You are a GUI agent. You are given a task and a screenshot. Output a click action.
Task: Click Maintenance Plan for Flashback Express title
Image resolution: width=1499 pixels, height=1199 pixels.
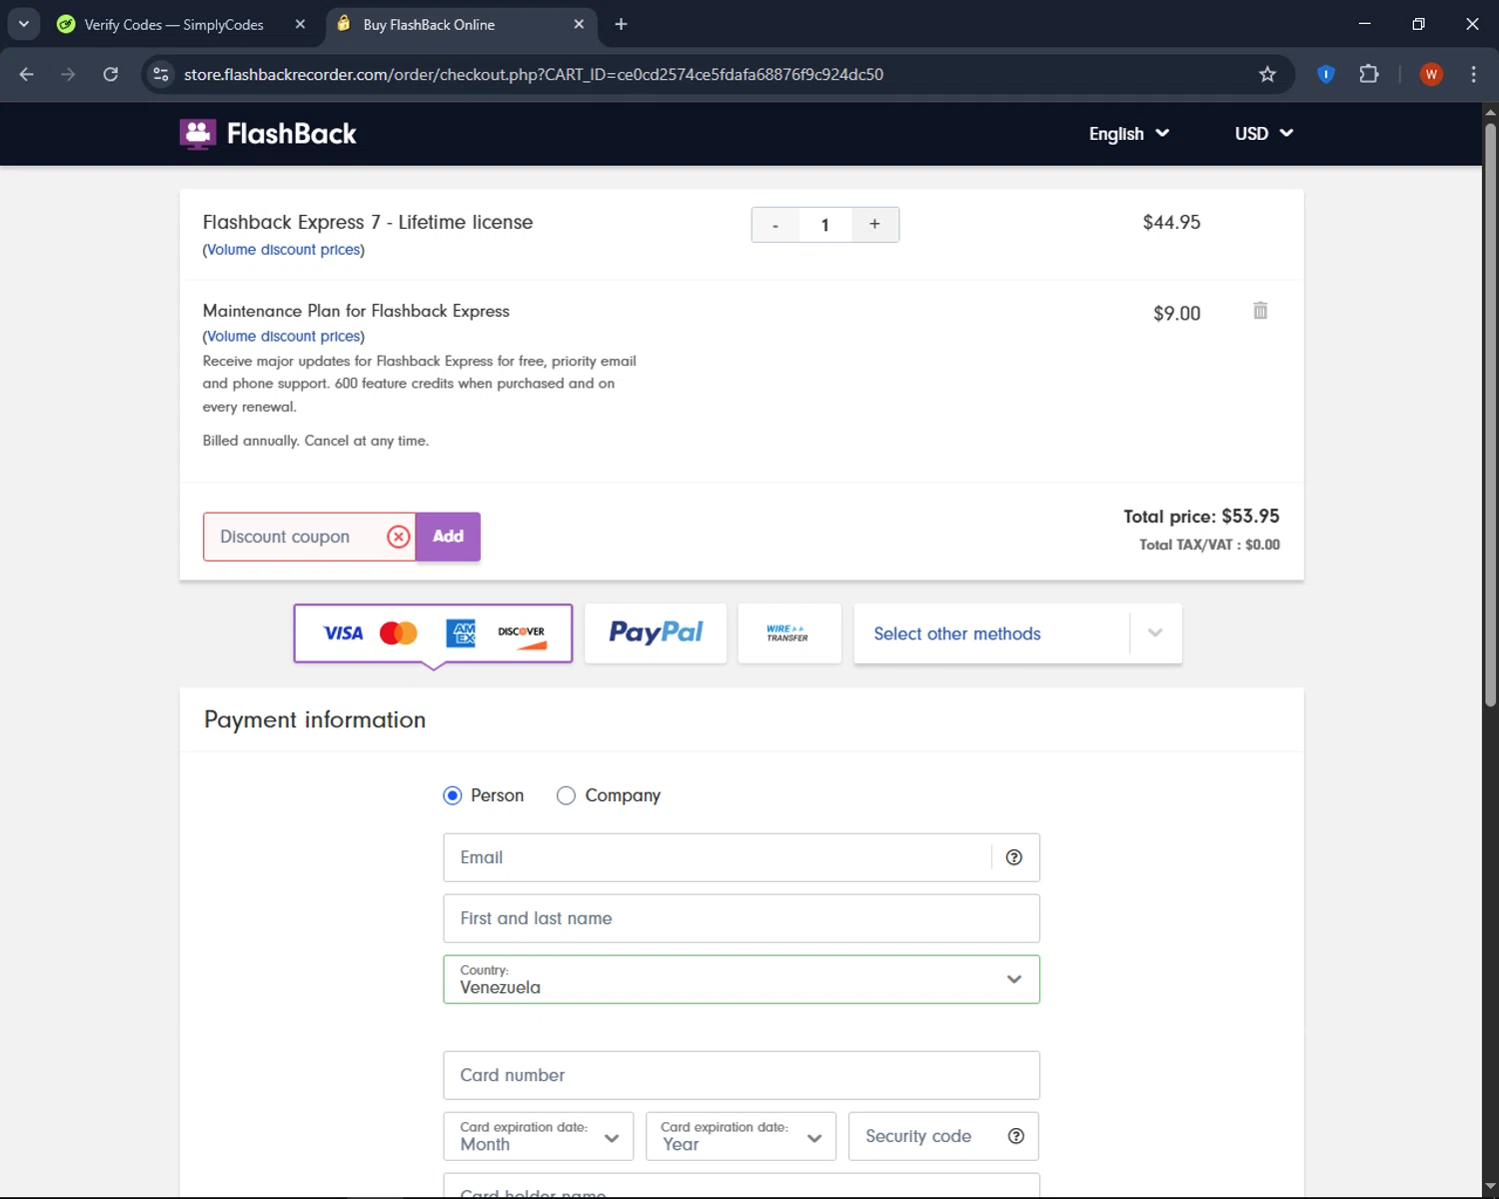(x=356, y=311)
